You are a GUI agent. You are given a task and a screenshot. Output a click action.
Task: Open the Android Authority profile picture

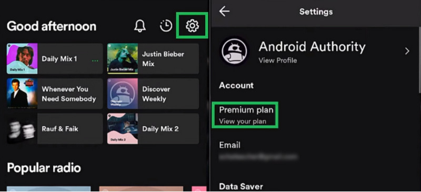click(234, 51)
